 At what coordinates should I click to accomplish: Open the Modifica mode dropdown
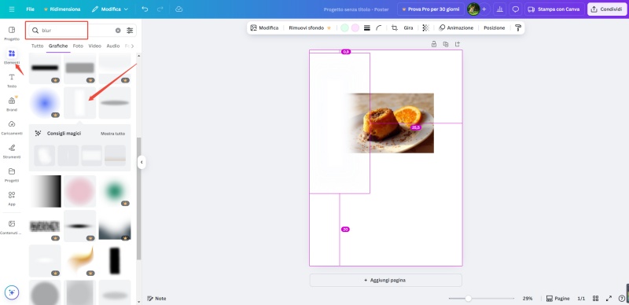coord(110,9)
